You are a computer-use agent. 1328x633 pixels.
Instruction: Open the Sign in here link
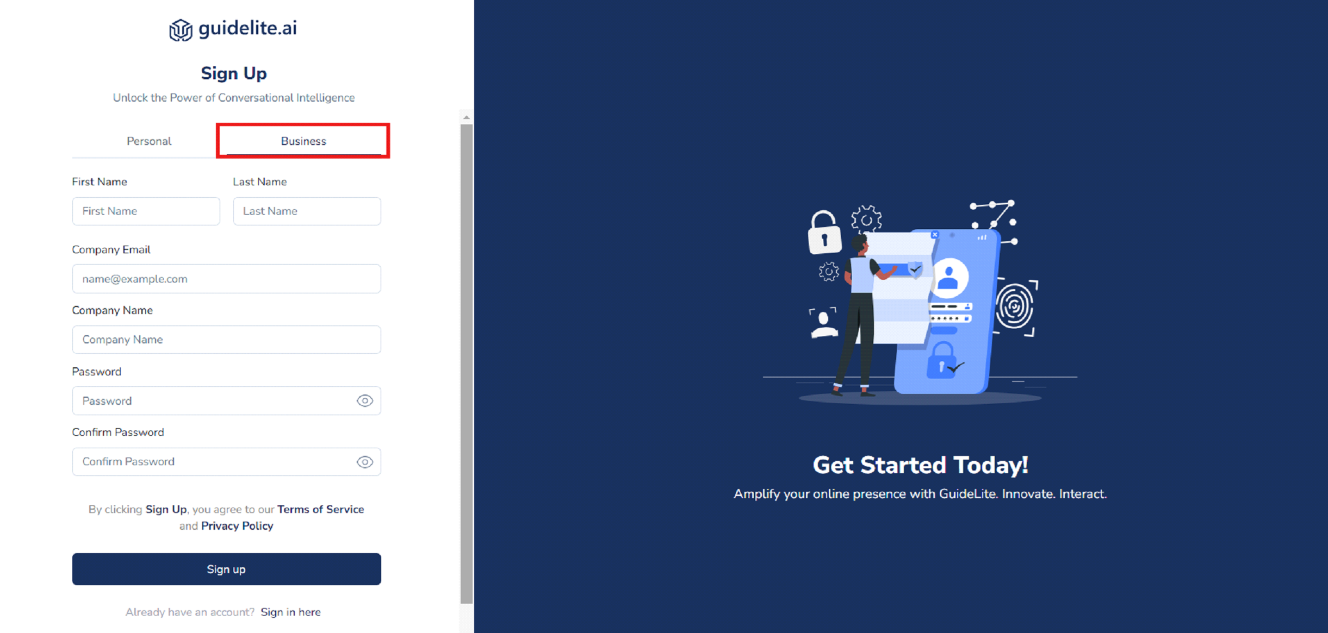pyautogui.click(x=290, y=612)
